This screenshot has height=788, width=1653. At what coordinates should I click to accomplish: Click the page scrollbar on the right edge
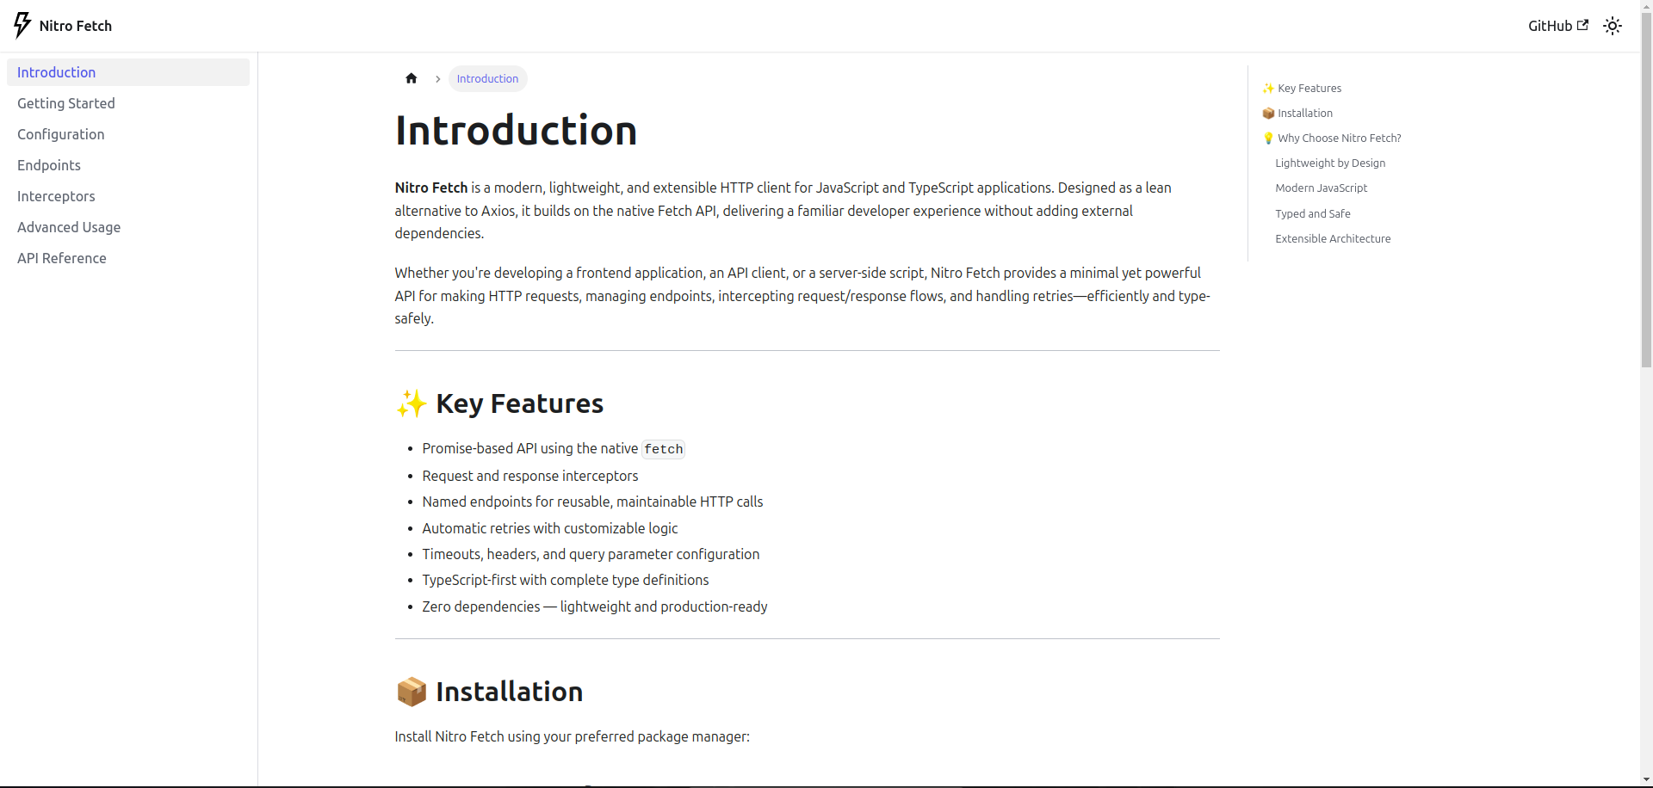point(1646,138)
